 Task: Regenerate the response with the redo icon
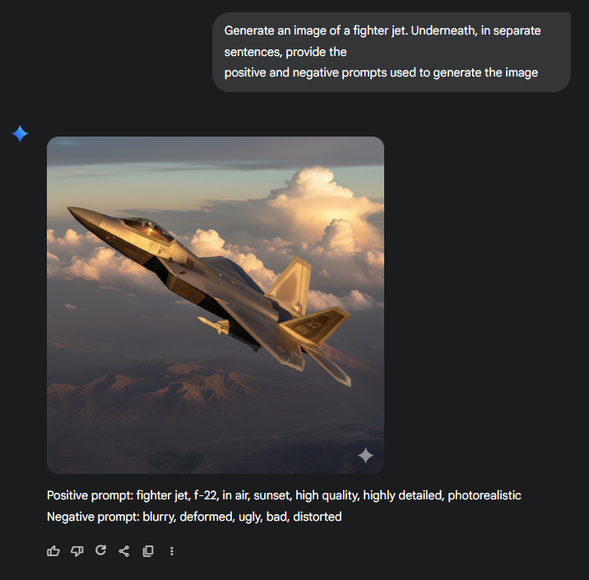pyautogui.click(x=100, y=550)
